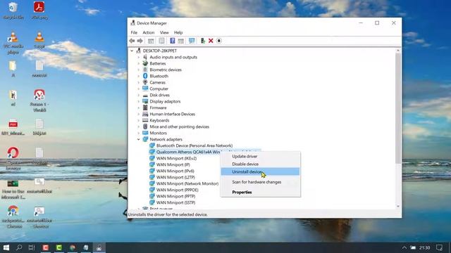Viewport: 451px width, 253px height.
Task: Expand Mice and other pointing devices
Action: (x=139, y=126)
